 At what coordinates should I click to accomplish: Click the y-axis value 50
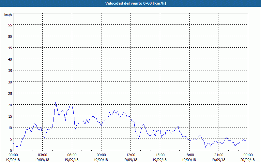point(10,37)
